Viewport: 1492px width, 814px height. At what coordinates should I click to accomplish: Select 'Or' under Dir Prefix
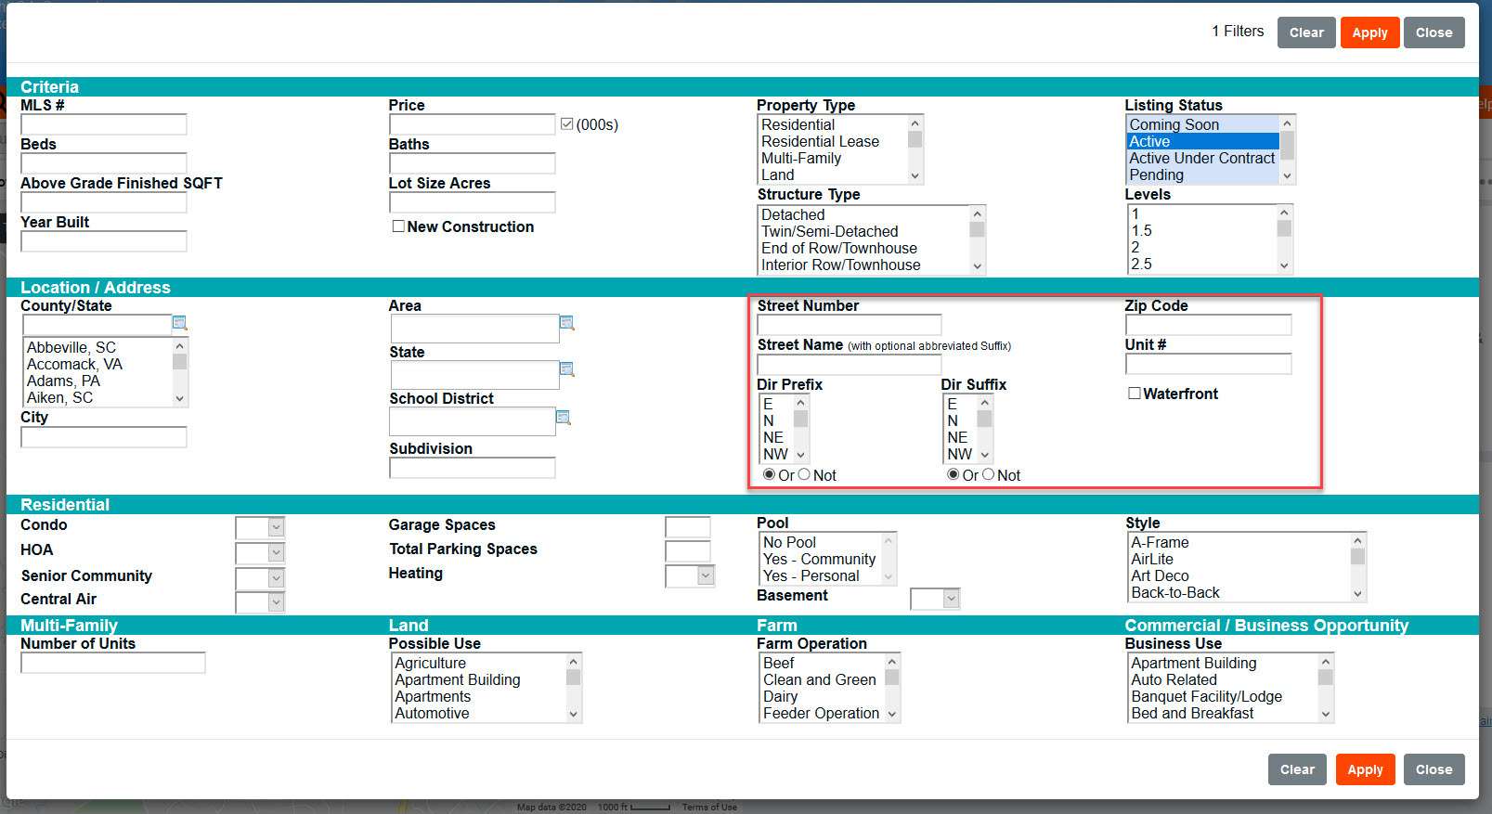(x=769, y=474)
